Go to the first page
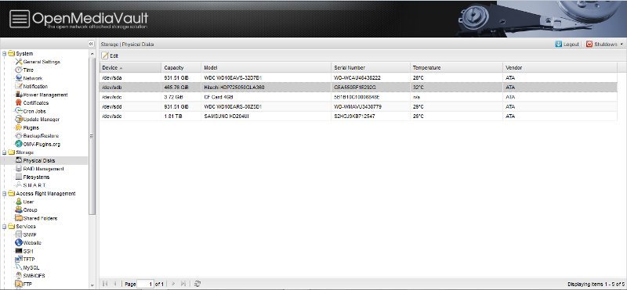Screen dimensions: 627x290 (x=105, y=284)
